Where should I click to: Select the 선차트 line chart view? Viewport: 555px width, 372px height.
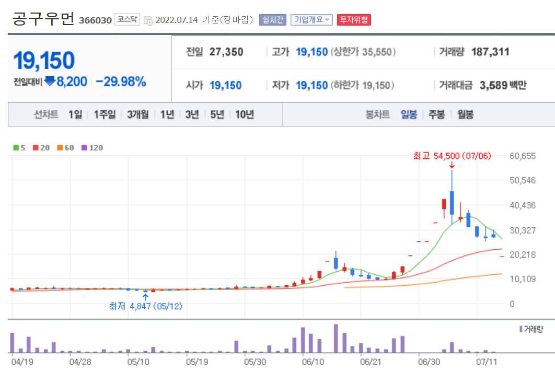[46, 114]
